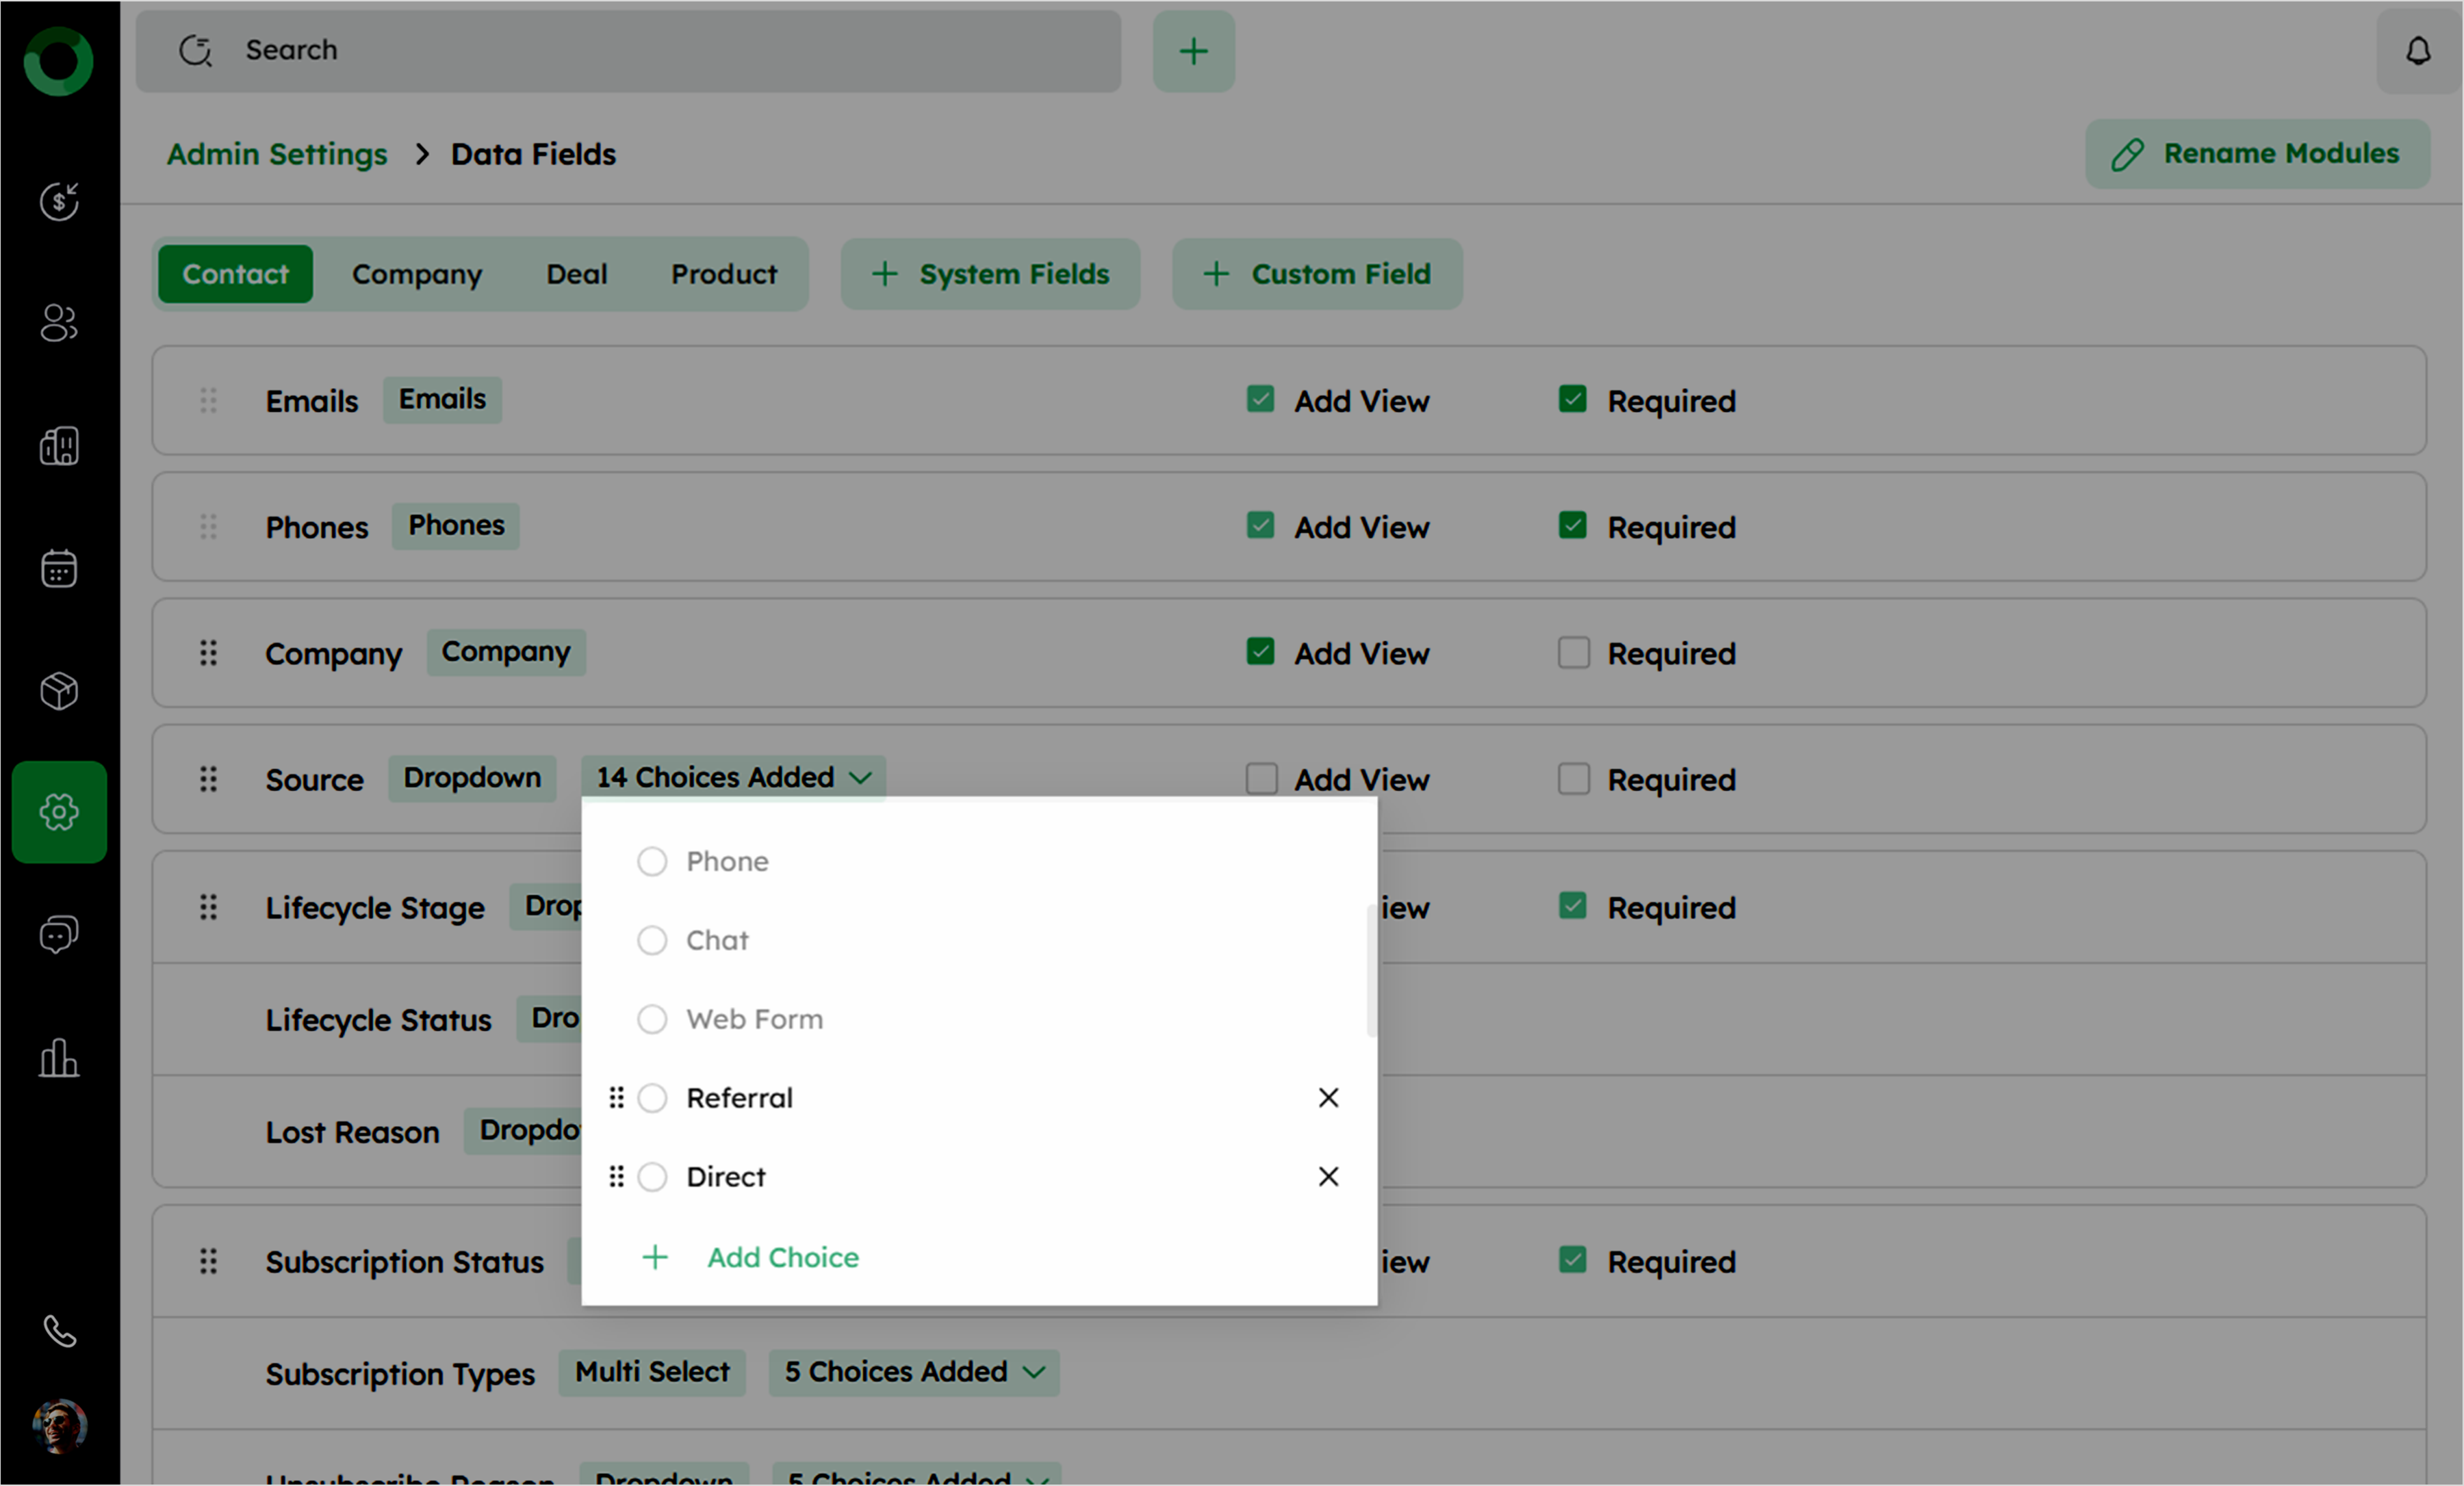Expand Subscription Types 5 Choices Added
The width and height of the screenshot is (2464, 1486).
coord(913,1372)
